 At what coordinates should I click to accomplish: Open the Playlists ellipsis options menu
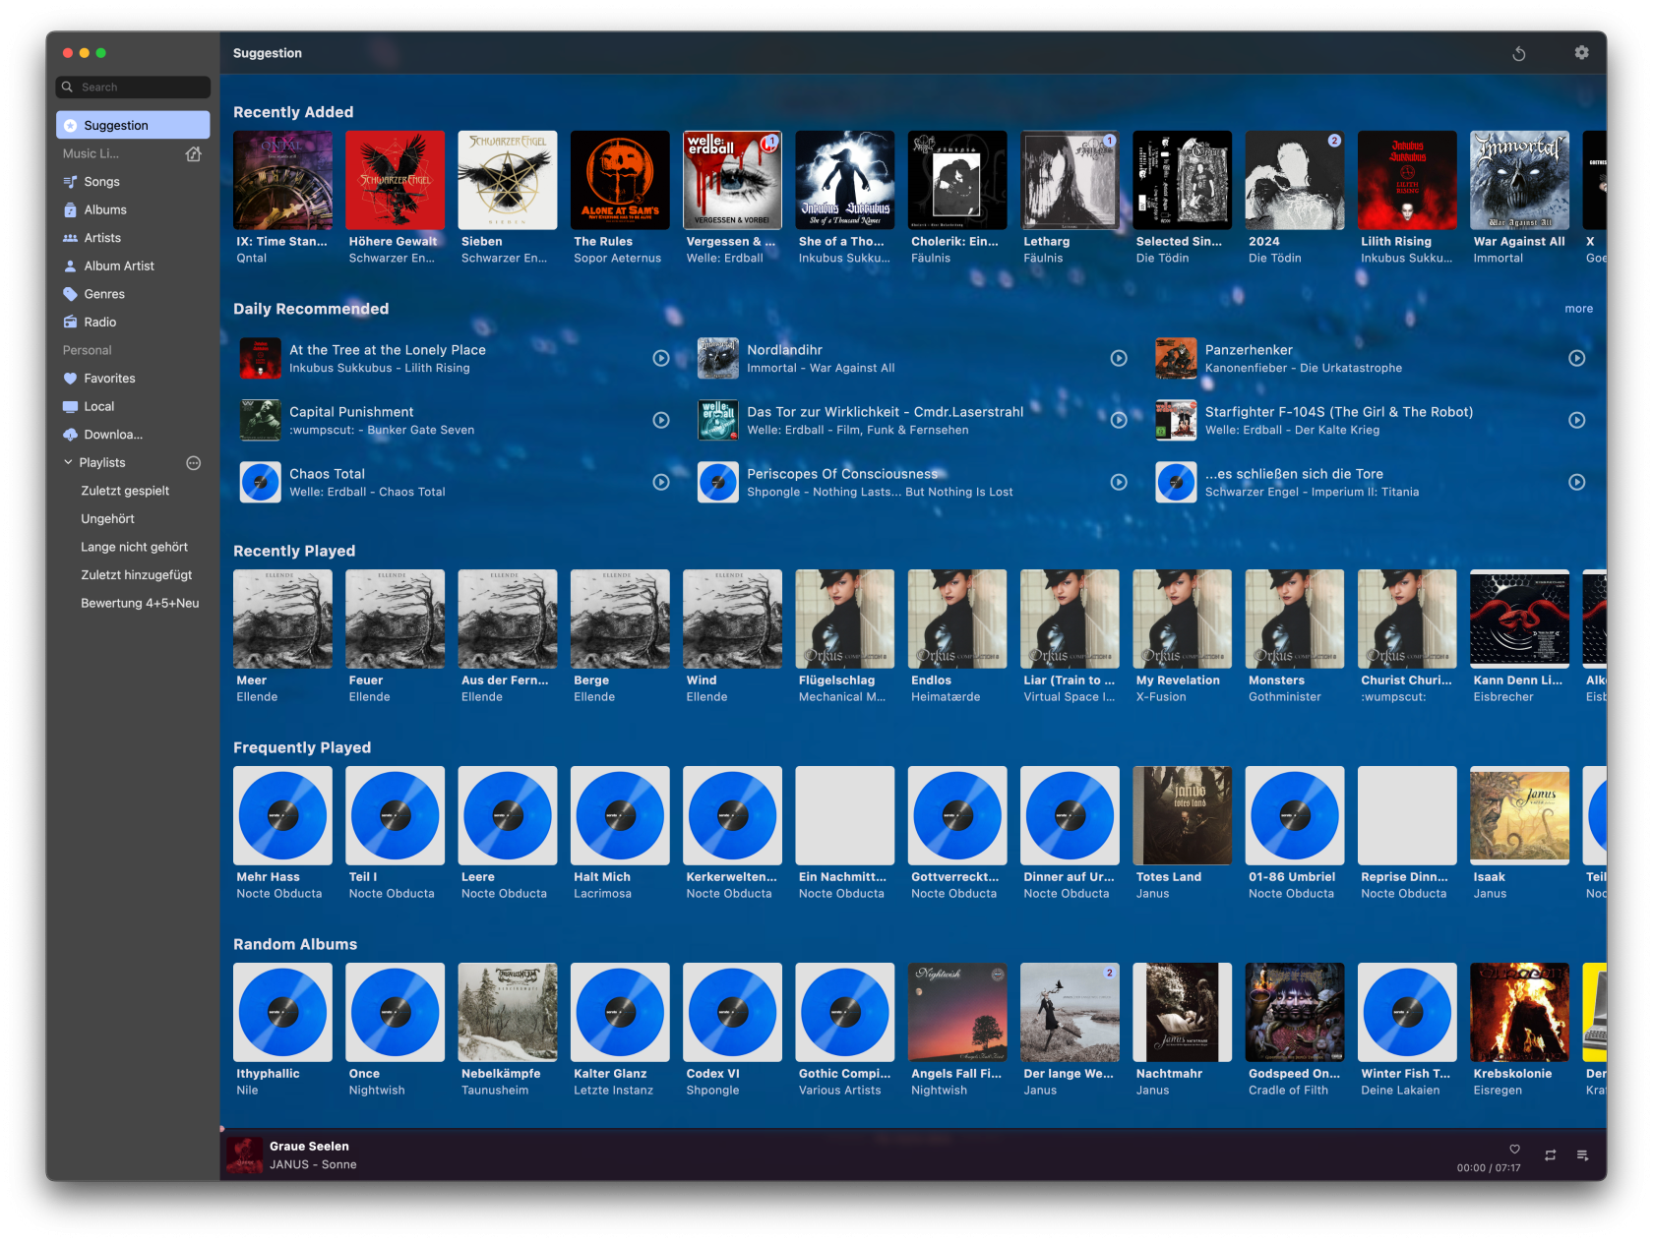pyautogui.click(x=193, y=462)
